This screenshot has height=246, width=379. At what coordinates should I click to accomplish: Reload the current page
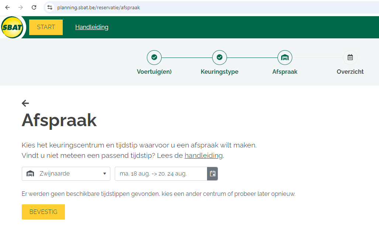click(34, 7)
